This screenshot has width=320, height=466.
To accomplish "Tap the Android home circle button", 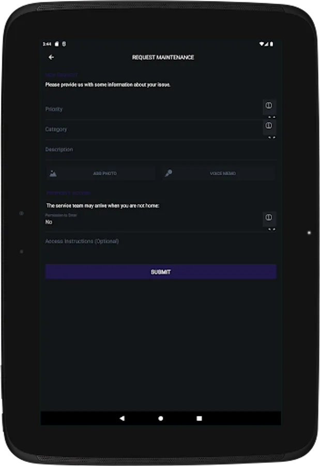I will tap(161, 418).
